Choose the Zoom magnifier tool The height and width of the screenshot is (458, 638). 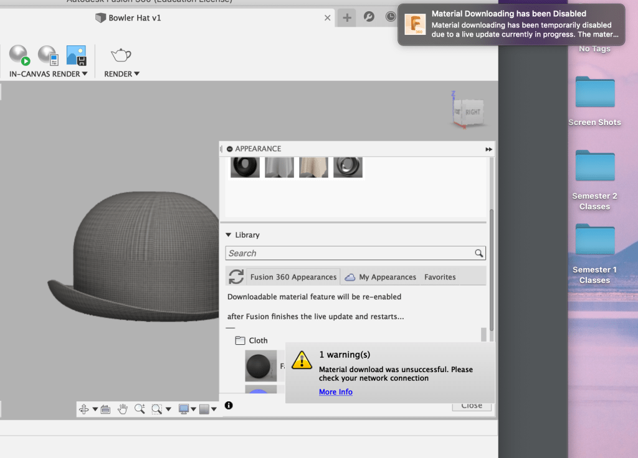140,409
